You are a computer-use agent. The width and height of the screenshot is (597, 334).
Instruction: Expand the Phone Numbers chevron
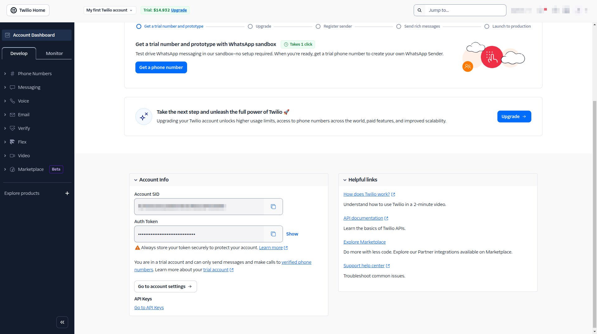pos(5,74)
